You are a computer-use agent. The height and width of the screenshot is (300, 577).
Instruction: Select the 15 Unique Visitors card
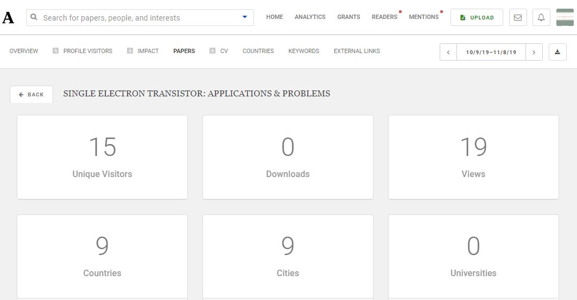tap(102, 157)
